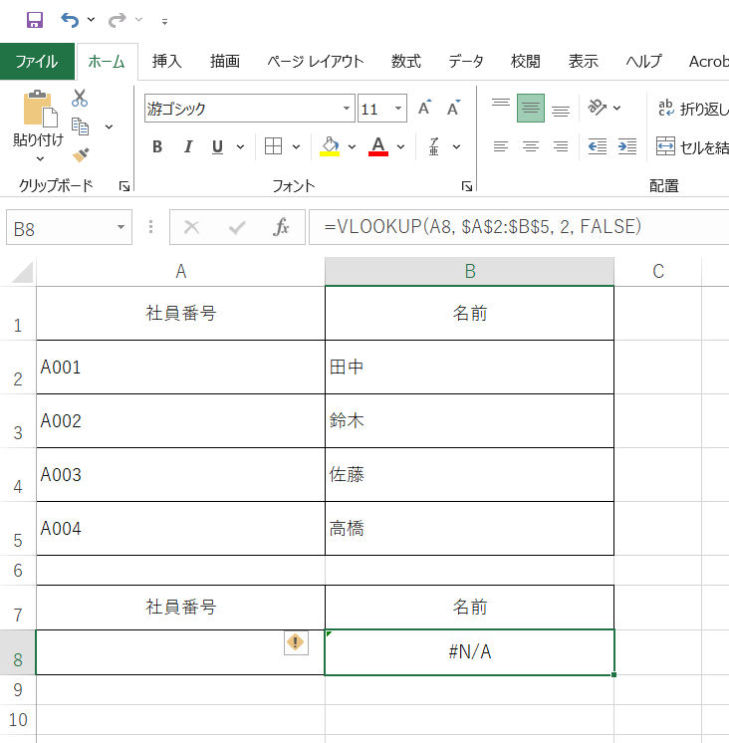Click the Increase Indent icon
This screenshot has width=729, height=743.
[626, 146]
